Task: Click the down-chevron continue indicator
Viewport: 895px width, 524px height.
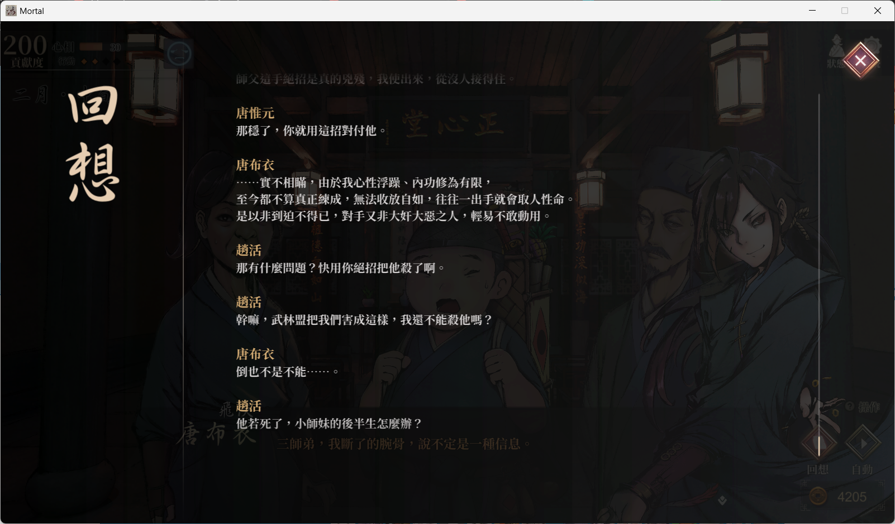Action: click(722, 500)
